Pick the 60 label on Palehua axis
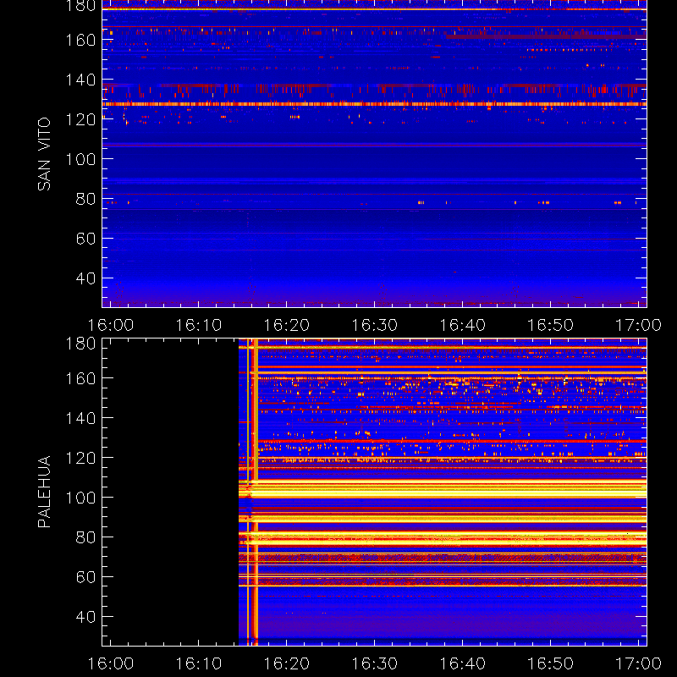677x677 pixels. pyautogui.click(x=85, y=577)
